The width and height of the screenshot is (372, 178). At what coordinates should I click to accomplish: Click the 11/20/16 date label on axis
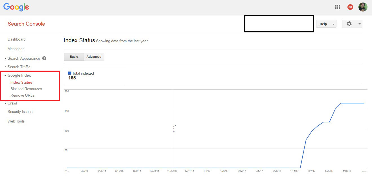(x=172, y=171)
